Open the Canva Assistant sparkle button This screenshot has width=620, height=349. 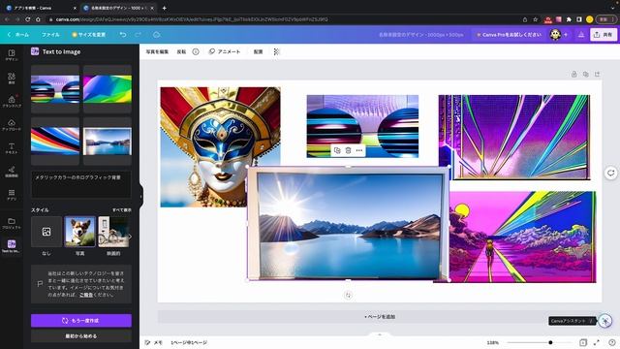tap(604, 321)
